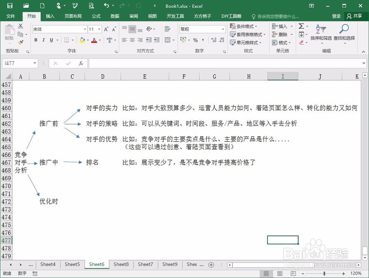Screen dimensions: 369x278
Task: Increase font size with large A icon
Action: tap(106, 29)
